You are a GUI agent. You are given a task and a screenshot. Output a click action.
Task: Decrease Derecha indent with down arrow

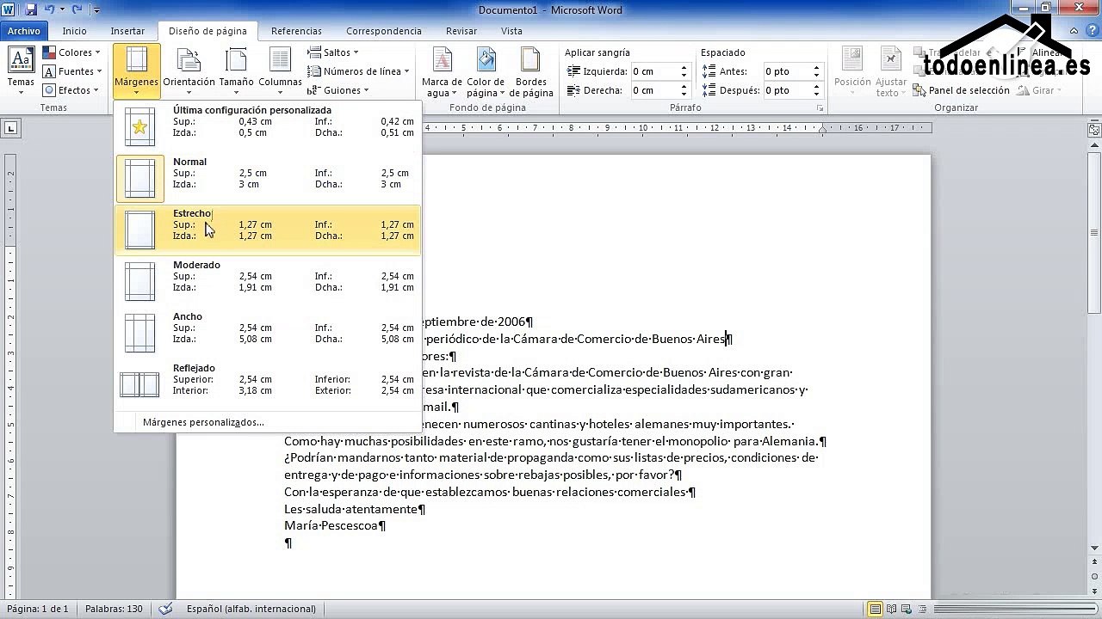coord(684,95)
